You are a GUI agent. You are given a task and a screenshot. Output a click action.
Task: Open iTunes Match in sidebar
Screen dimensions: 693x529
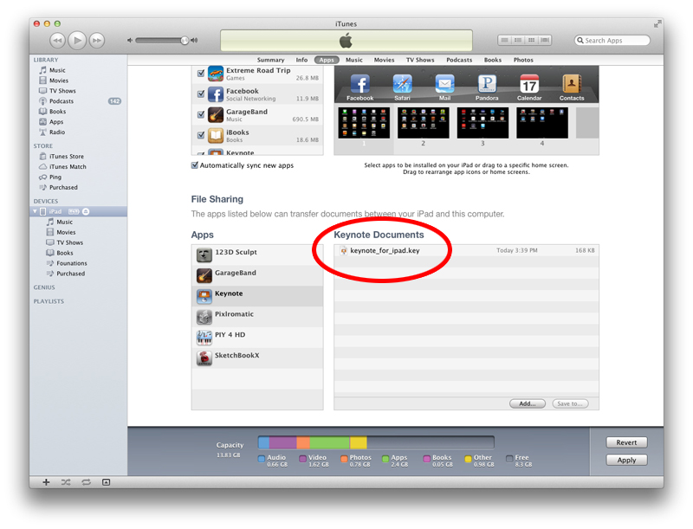pyautogui.click(x=68, y=166)
